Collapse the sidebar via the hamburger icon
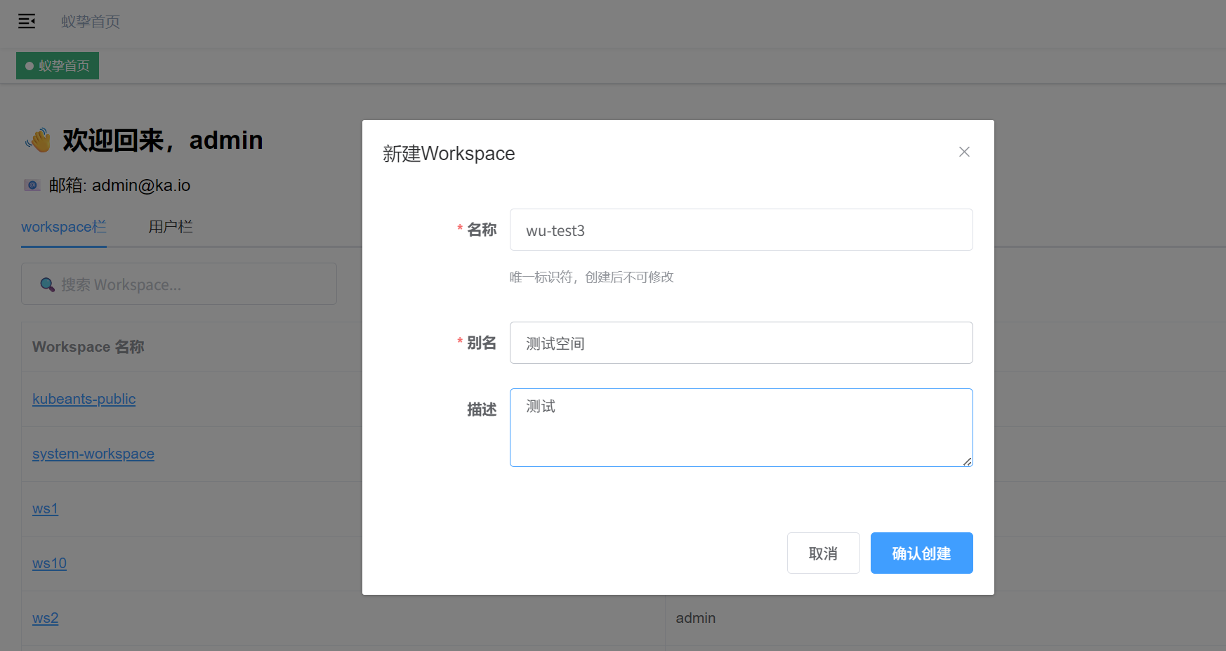The image size is (1226, 651). point(27,21)
